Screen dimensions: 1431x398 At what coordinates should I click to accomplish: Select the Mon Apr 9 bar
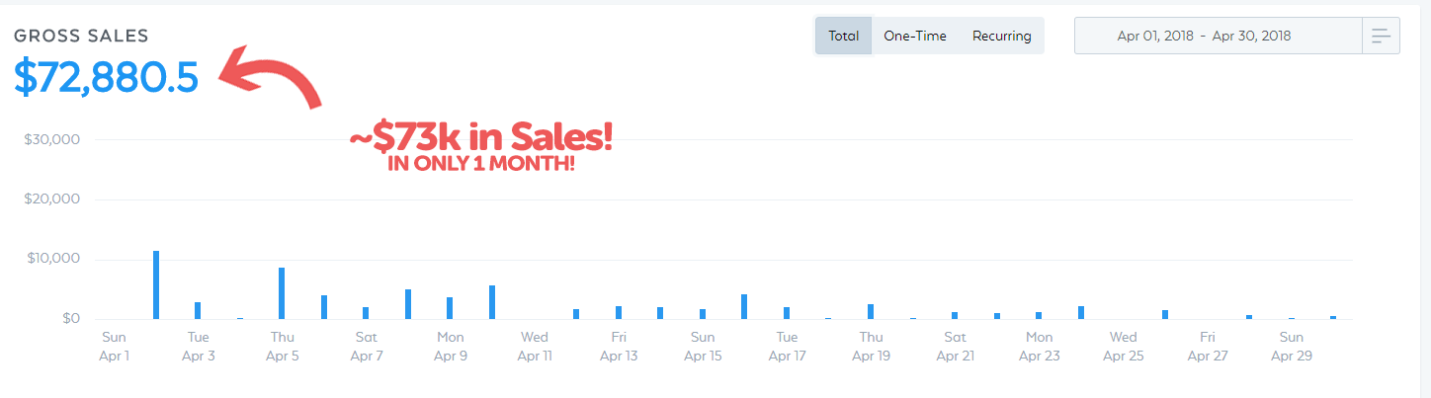450,308
